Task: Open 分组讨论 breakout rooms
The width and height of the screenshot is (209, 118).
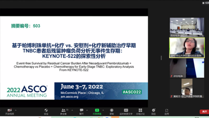Action: tap(140, 112)
